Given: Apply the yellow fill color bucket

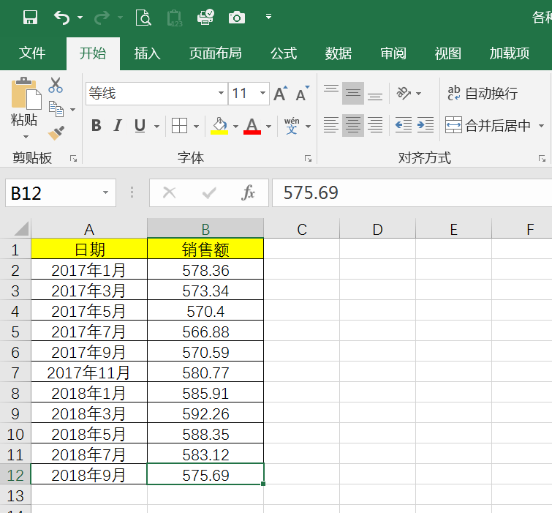Looking at the screenshot, I should point(219,126).
